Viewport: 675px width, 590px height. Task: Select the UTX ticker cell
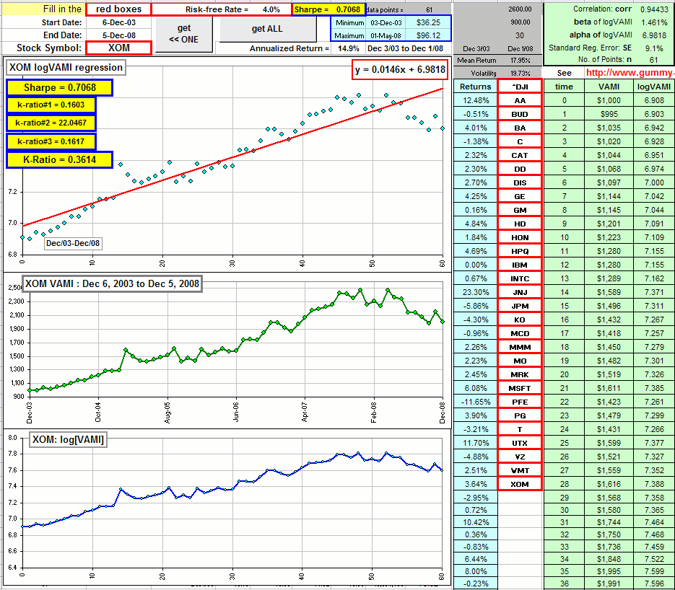click(x=520, y=443)
